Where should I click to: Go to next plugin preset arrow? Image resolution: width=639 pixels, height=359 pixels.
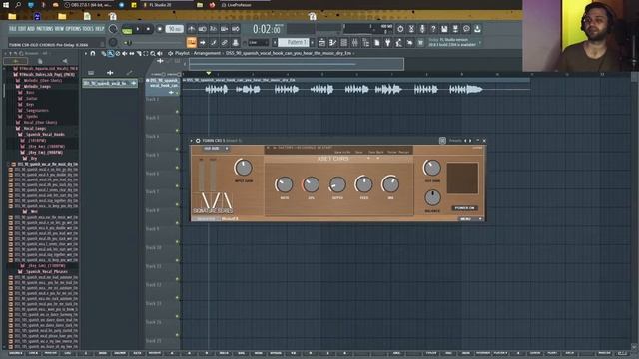(470, 141)
